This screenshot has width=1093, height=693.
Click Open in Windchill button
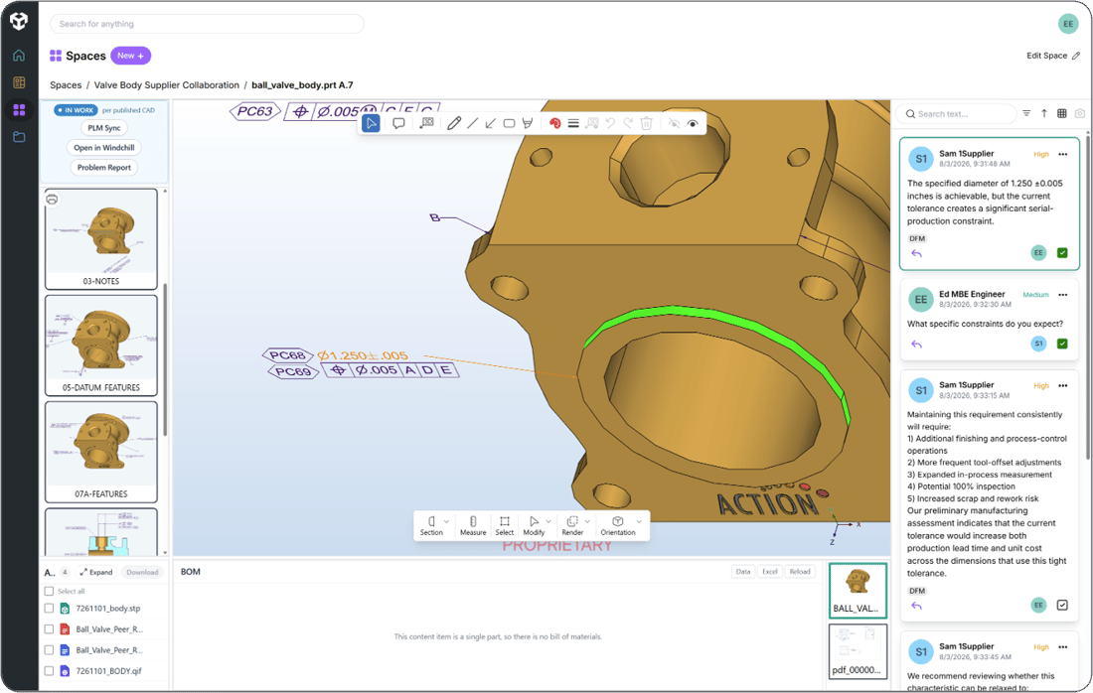104,148
